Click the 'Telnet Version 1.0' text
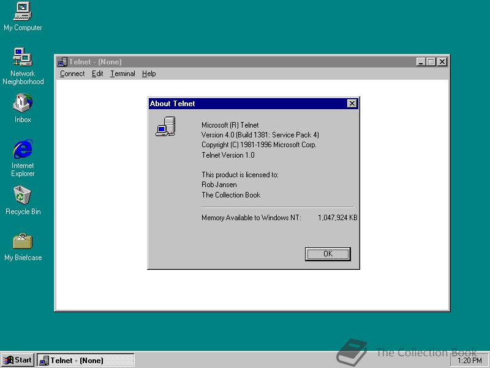The height and width of the screenshot is (368, 490). point(228,155)
